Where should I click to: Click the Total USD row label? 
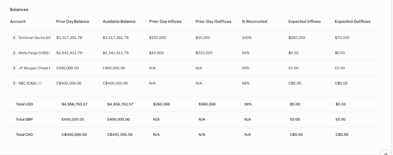pos(25,104)
